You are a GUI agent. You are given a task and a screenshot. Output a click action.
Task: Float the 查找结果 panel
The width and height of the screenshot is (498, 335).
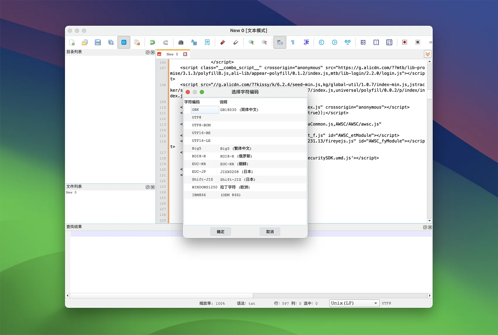(x=425, y=227)
